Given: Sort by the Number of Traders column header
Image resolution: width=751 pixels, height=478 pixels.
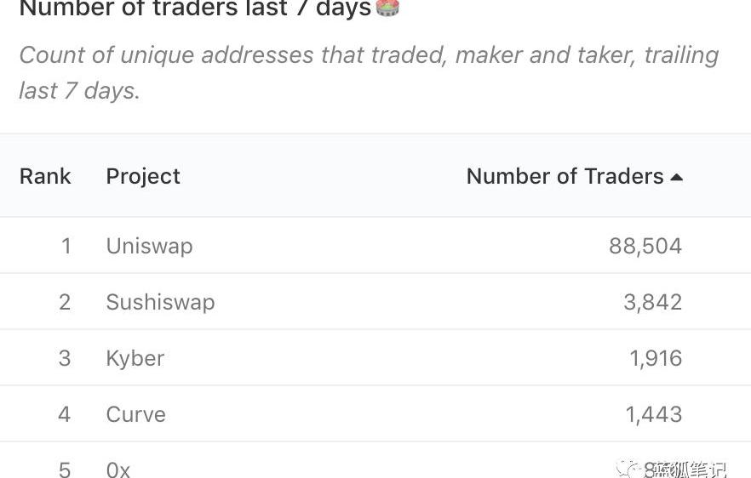Looking at the screenshot, I should [x=565, y=176].
